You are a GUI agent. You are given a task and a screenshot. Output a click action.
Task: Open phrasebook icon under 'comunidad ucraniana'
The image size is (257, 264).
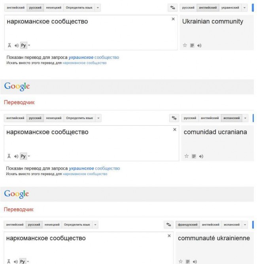(x=193, y=157)
